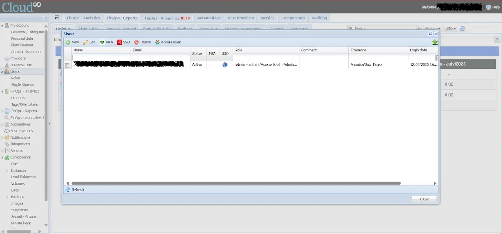Open Security Groups in the sidebar
This screenshot has width=502, height=234.
pos(24,216)
